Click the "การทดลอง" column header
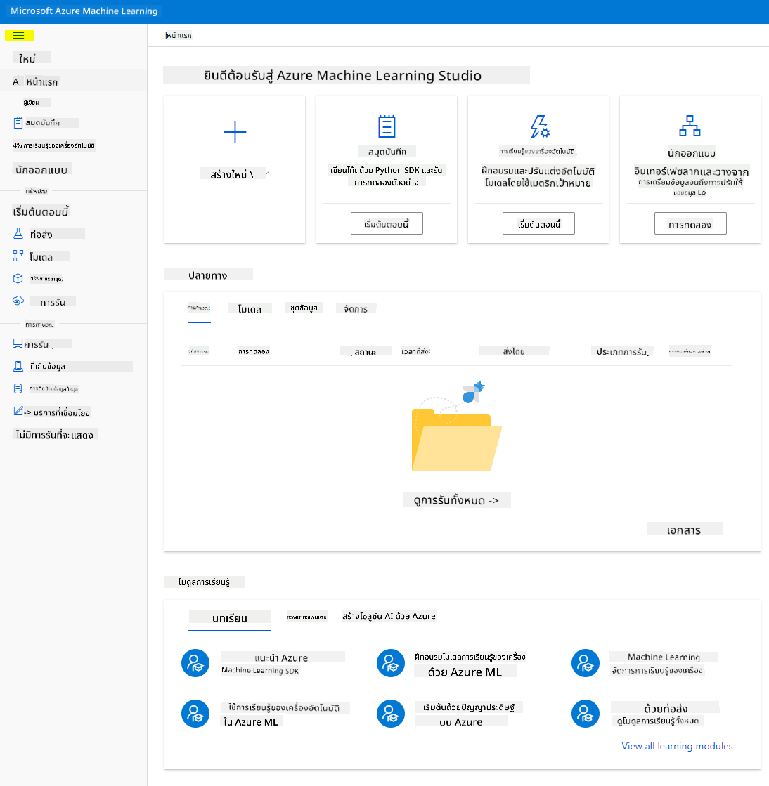 [254, 351]
